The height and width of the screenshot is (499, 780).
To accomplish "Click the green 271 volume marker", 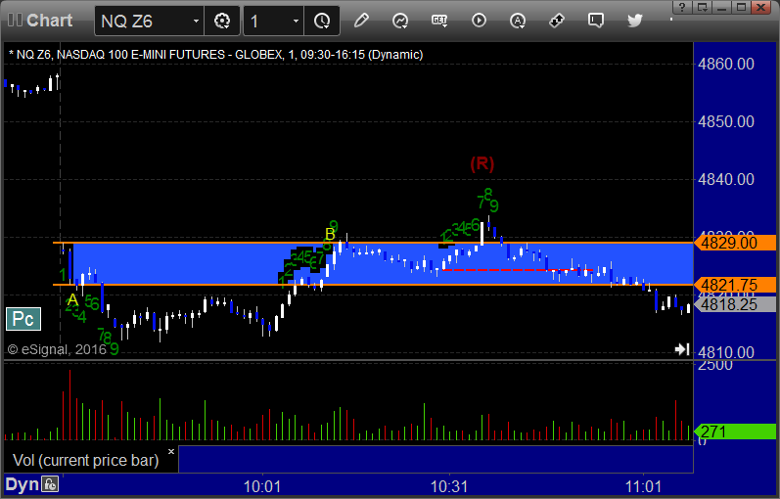I will (735, 431).
